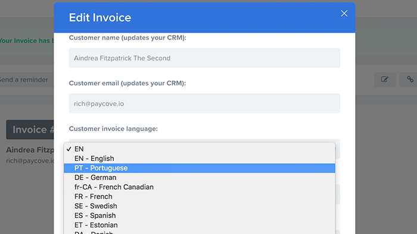The image size is (417, 234).
Task: Select SE - Swedish language option
Action: tap(200, 206)
